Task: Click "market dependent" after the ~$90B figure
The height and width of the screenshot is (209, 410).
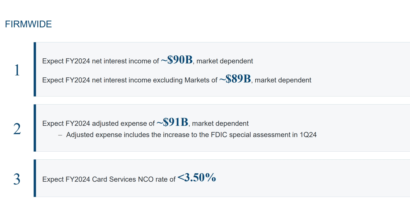Action: click(x=225, y=61)
